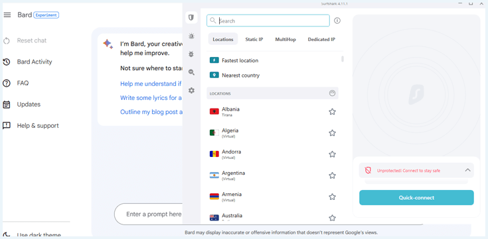Open Bard Activity history icon
The width and height of the screenshot is (488, 239).
pos(7,62)
